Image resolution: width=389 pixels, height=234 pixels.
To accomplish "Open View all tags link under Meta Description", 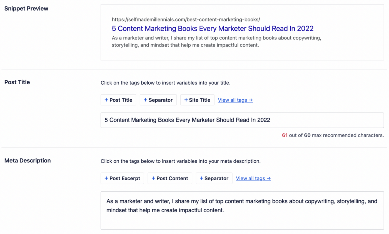I will (x=253, y=178).
